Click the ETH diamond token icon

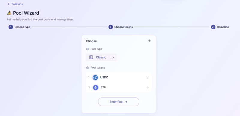pos(96,88)
